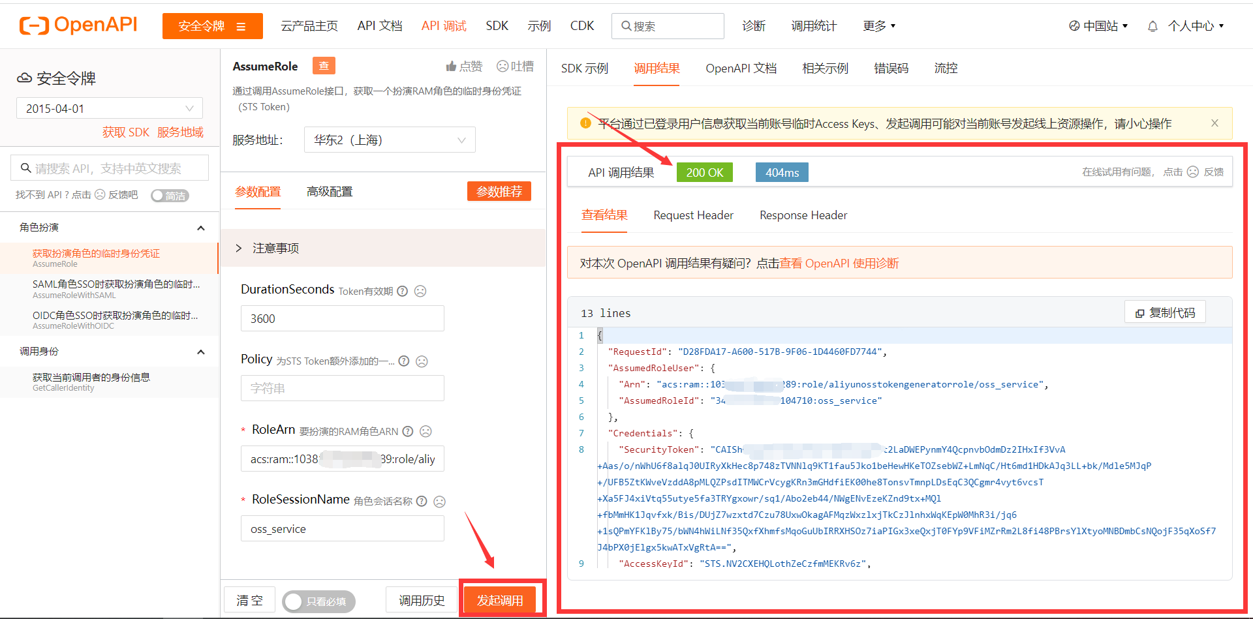Image resolution: width=1253 pixels, height=619 pixels.
Task: Click the help icon beside RoleArn
Action: [x=408, y=431]
